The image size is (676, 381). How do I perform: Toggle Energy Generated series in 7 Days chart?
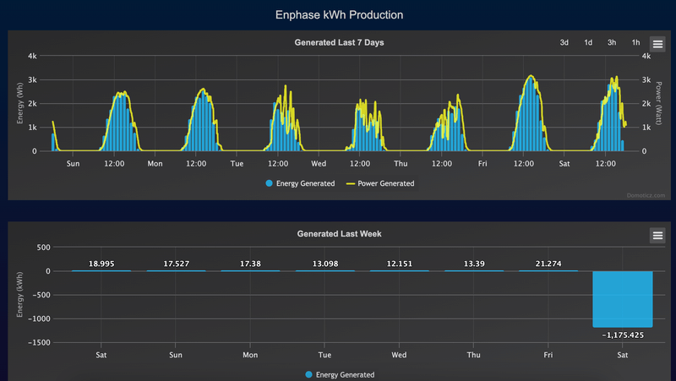coord(300,183)
